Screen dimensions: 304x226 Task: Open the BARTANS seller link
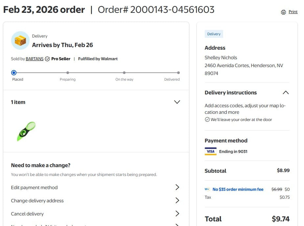[x=35, y=59]
